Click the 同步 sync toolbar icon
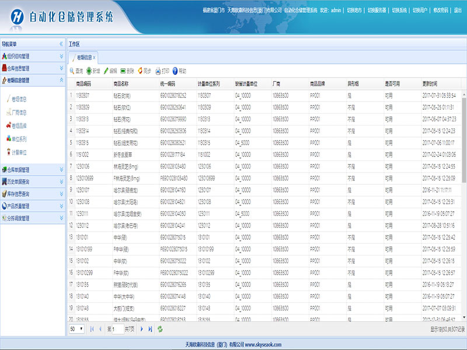467x350 pixels. point(140,71)
